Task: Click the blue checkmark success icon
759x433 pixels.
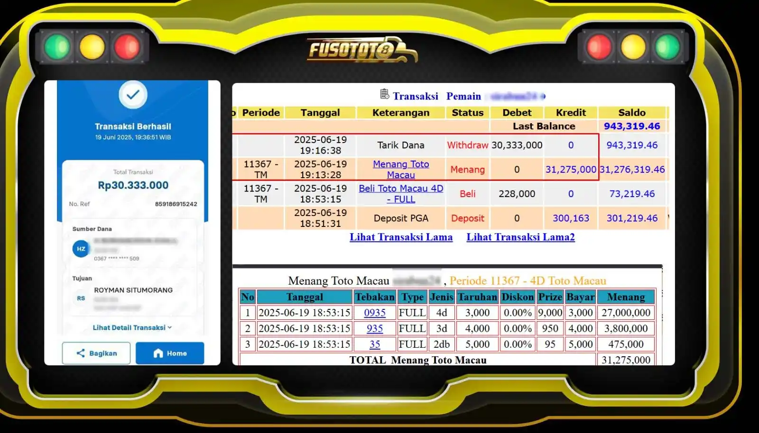Action: pyautogui.click(x=133, y=94)
